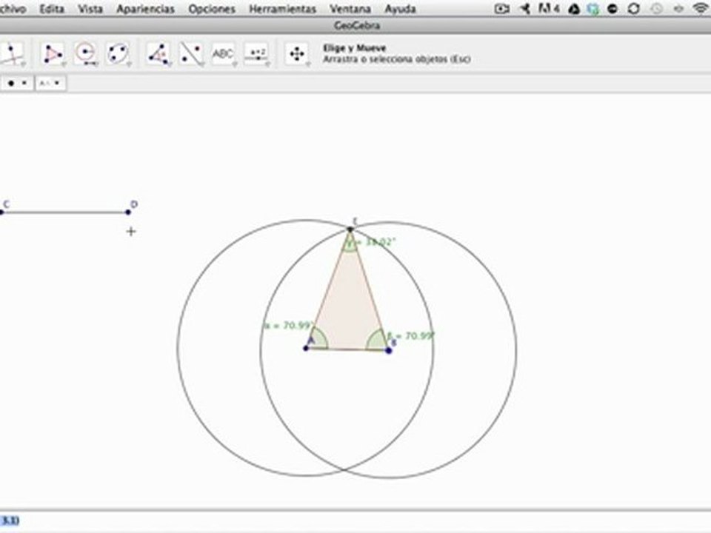Viewport: 711px width, 533px height.
Task: Open the Opciones menu
Action: pyautogui.click(x=212, y=9)
